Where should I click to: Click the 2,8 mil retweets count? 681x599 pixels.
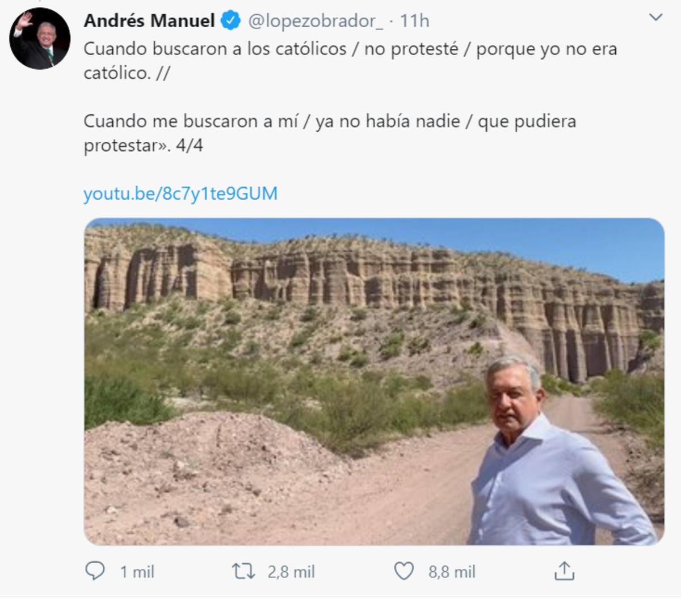(291, 572)
